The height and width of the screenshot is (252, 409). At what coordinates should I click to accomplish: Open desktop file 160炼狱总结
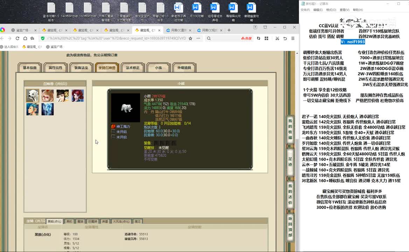pyautogui.click(x=88, y=10)
